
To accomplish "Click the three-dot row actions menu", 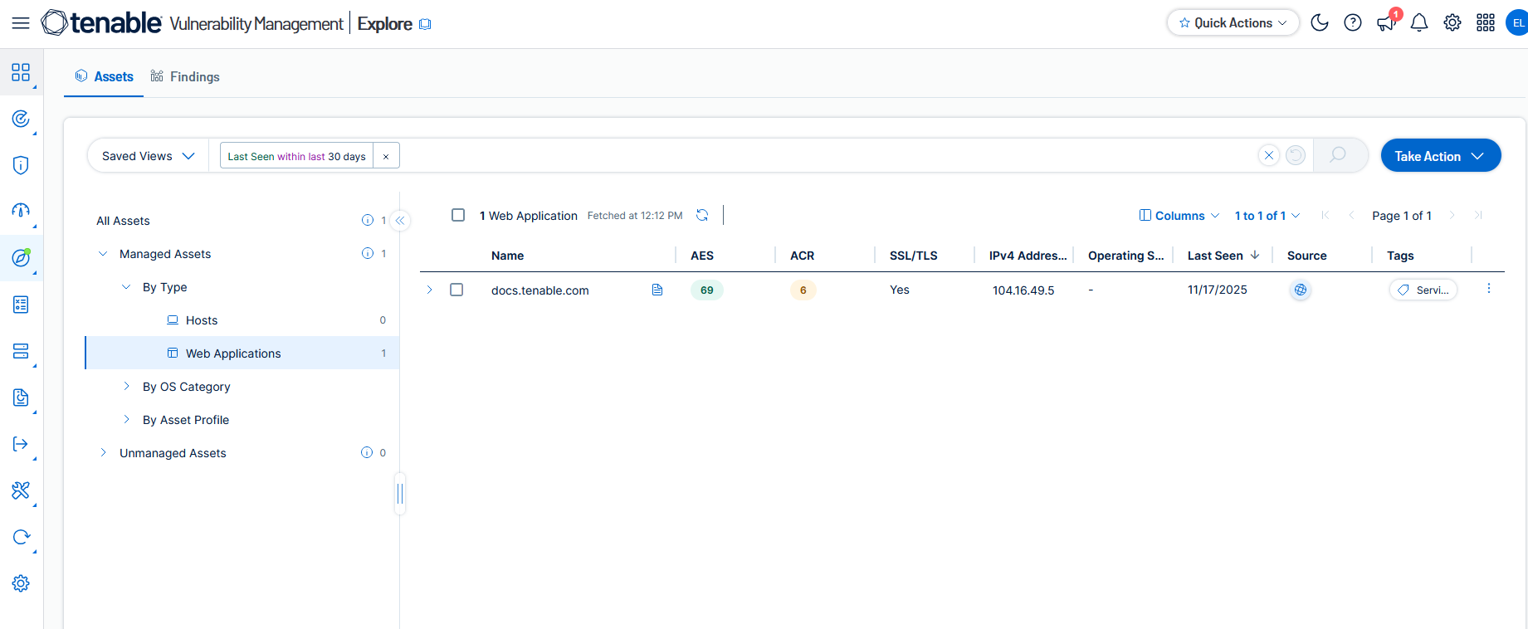I will [1488, 289].
